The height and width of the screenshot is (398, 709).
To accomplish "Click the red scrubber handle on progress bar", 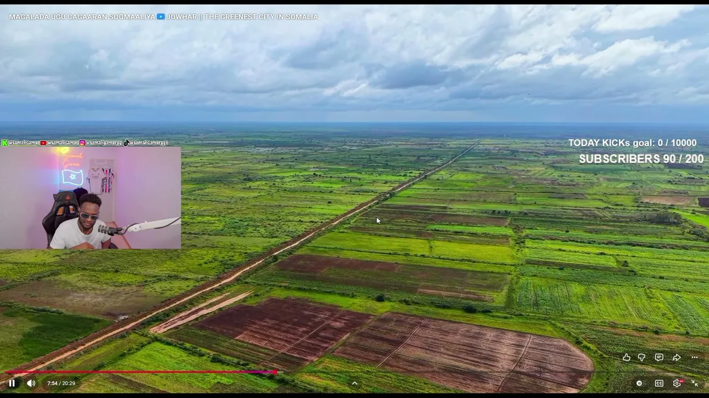I will tap(275, 372).
